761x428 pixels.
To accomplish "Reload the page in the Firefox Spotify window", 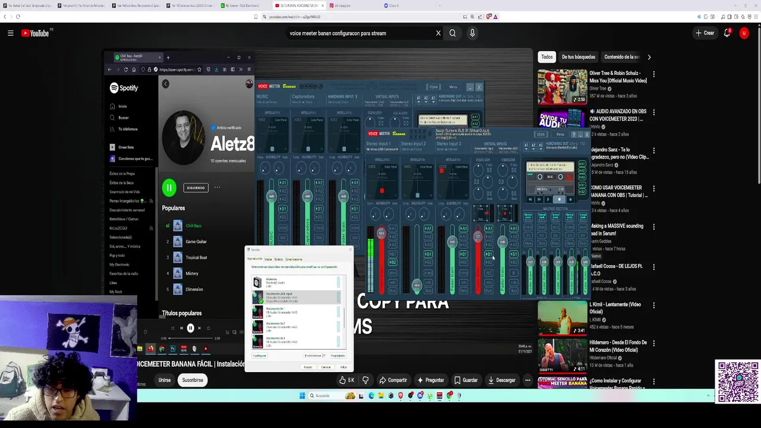I will [x=125, y=70].
